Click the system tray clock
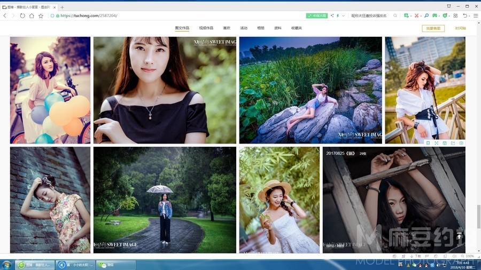This screenshot has width=481, height=270. 463,265
